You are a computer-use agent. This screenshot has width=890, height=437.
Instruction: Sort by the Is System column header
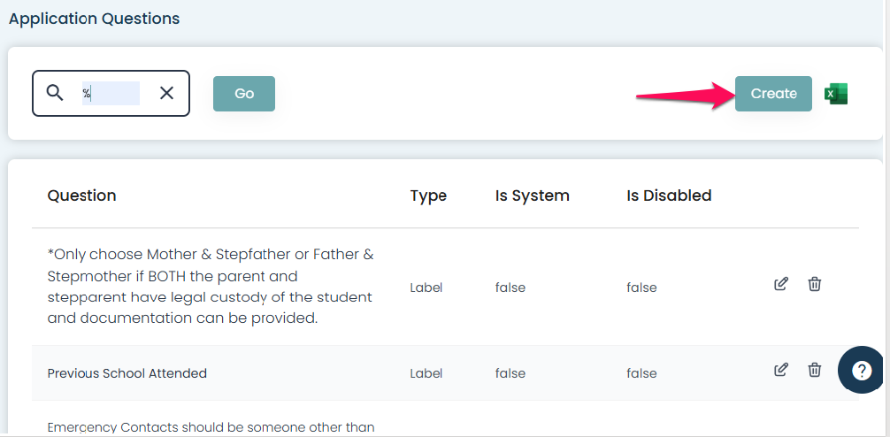tap(532, 195)
